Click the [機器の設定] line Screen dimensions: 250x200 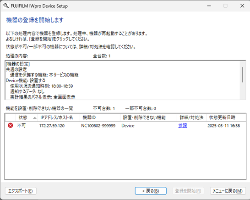[x=18, y=64]
